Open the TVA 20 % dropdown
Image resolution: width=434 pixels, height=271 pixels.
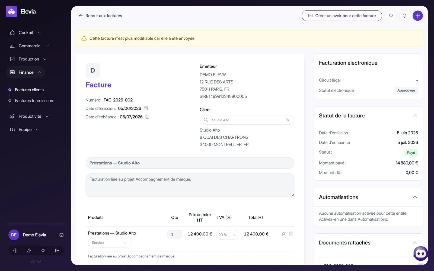coord(228,235)
